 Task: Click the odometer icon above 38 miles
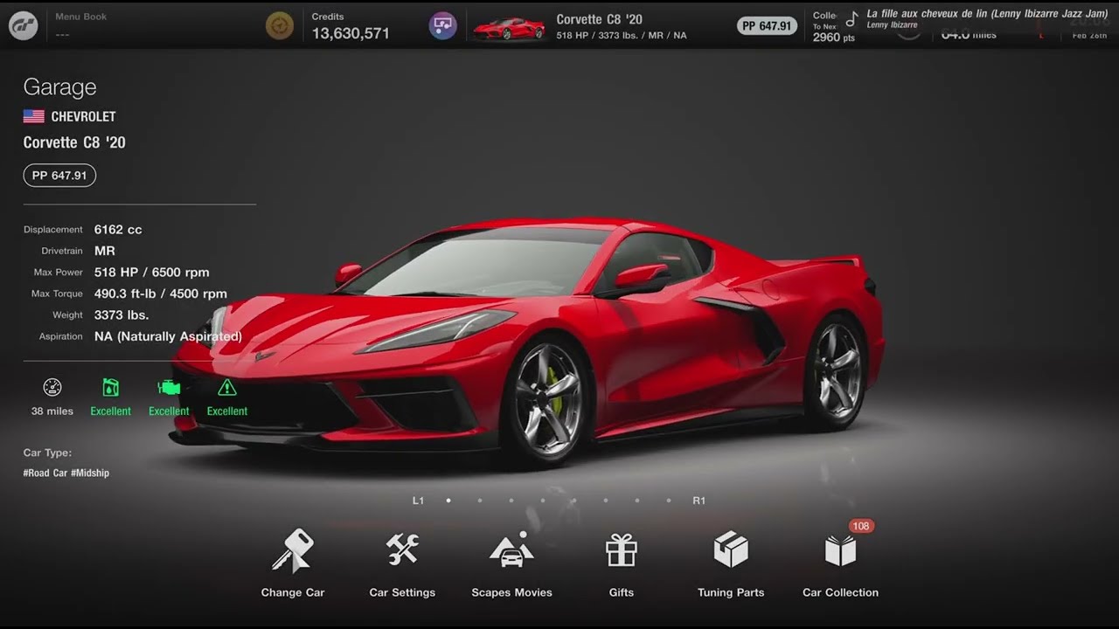52,388
